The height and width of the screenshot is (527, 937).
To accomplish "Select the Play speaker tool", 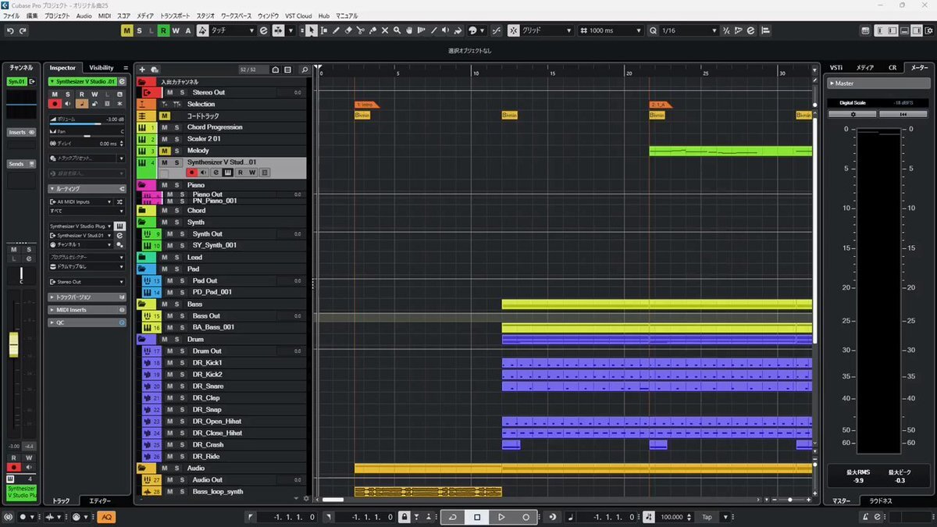I will [445, 30].
